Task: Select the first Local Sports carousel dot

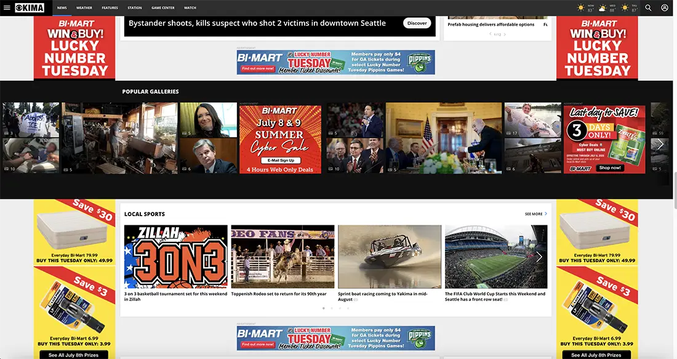Action: coord(323,308)
